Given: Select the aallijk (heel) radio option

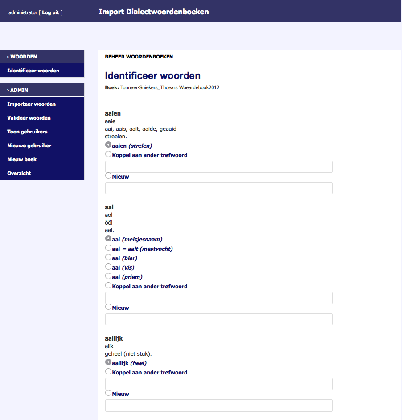Looking at the screenshot, I should (x=108, y=362).
